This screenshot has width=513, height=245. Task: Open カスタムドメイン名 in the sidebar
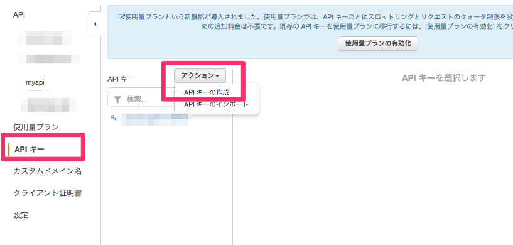(x=48, y=171)
